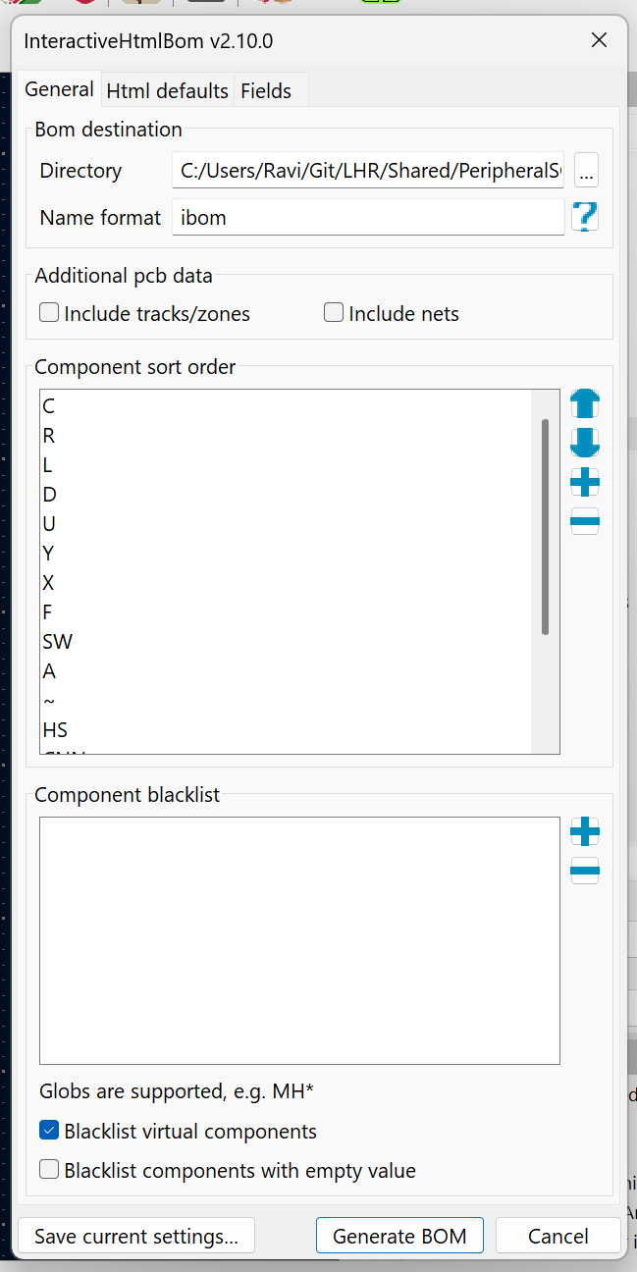Enable Include tracks/zones checkbox
Image resolution: width=637 pixels, height=1272 pixels.
[x=49, y=313]
